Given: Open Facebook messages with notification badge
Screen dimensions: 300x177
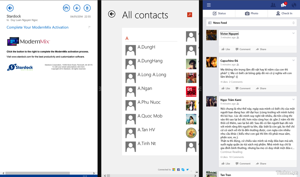Looking at the screenshot, I should (283, 5).
